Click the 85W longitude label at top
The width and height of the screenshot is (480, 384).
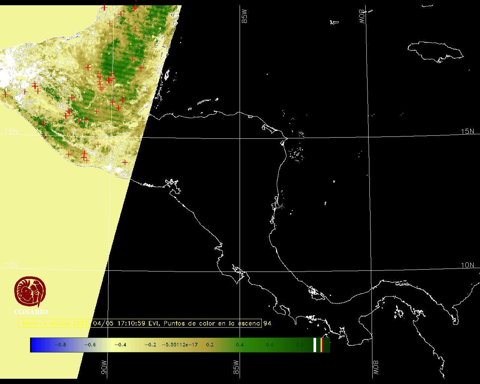point(245,16)
